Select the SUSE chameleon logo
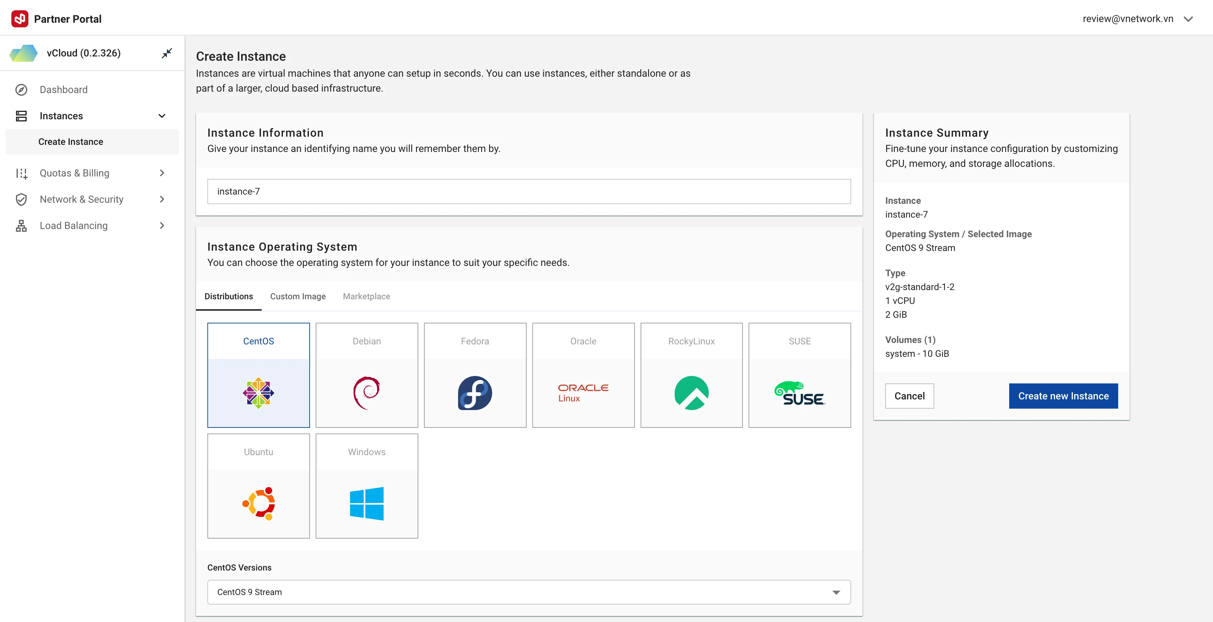The width and height of the screenshot is (1213, 622). coord(800,393)
